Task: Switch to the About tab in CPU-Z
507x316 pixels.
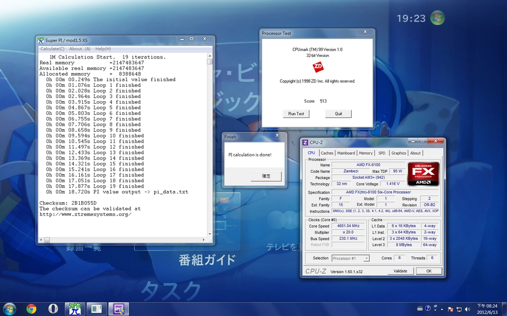Action: point(416,153)
